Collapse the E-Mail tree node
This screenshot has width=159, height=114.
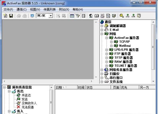pos(102,30)
